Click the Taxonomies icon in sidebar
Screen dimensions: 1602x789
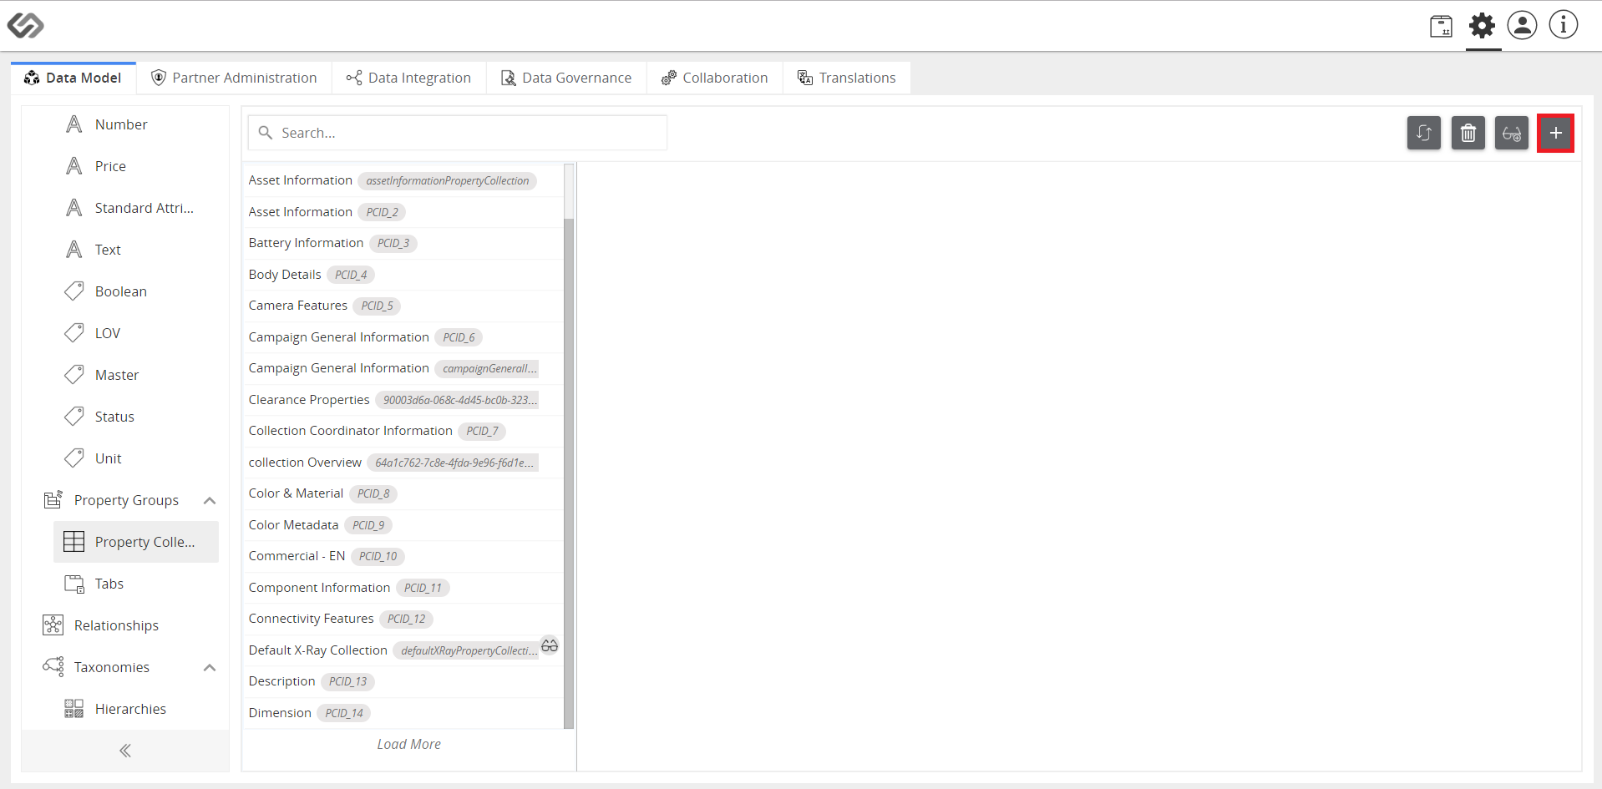tap(53, 666)
